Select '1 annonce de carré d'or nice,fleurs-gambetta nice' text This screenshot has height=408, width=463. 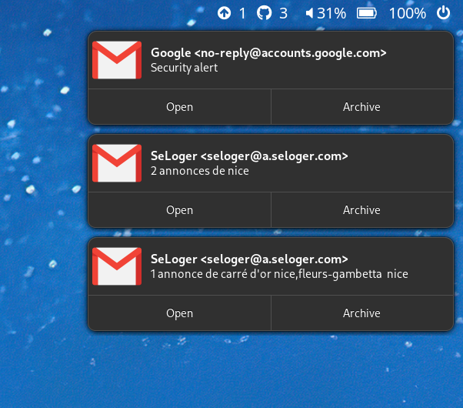click(279, 274)
